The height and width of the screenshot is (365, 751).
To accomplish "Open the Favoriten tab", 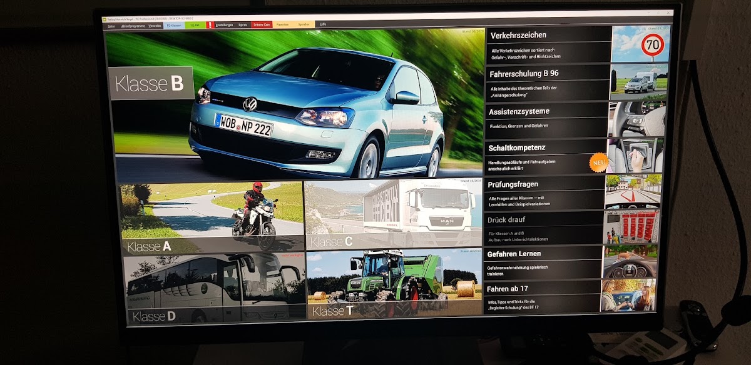I will tap(283, 25).
